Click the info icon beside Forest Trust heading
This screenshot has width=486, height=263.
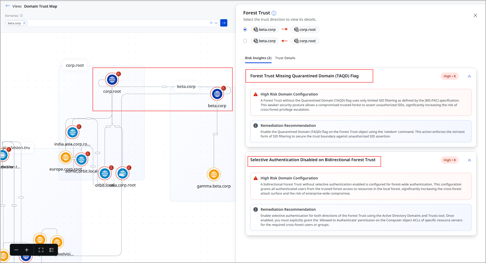274,13
